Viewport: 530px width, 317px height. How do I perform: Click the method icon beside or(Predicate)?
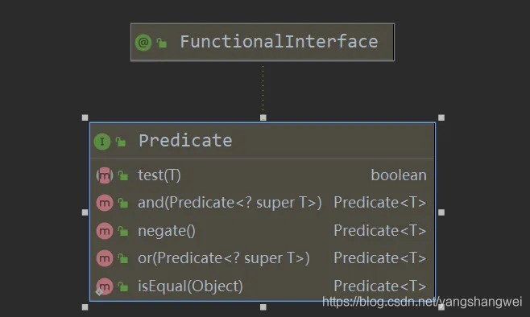pos(105,258)
